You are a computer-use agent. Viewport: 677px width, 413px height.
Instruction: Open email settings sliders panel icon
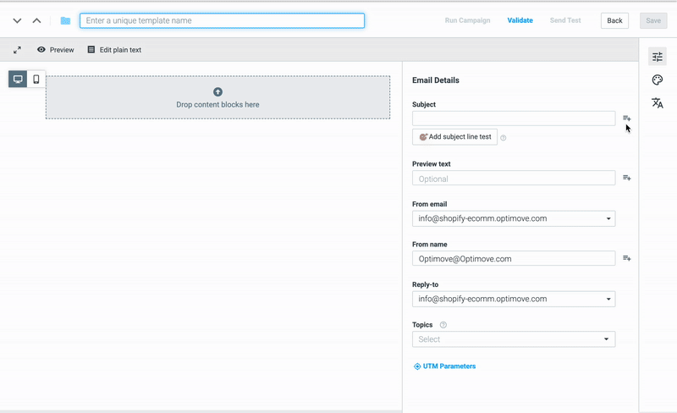tap(658, 57)
